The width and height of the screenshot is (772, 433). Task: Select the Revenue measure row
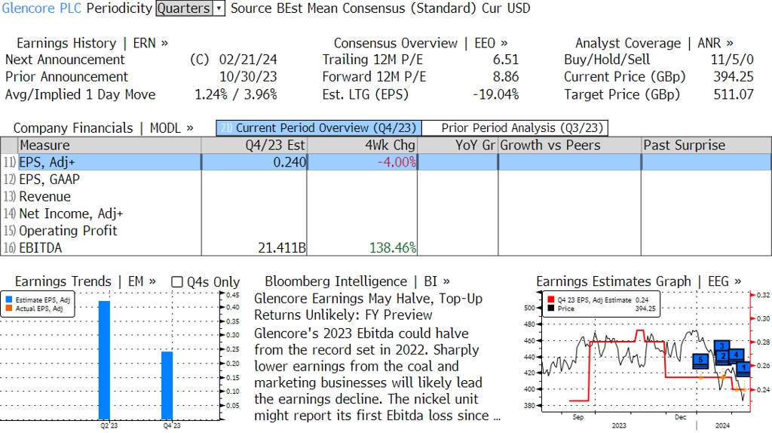386,197
